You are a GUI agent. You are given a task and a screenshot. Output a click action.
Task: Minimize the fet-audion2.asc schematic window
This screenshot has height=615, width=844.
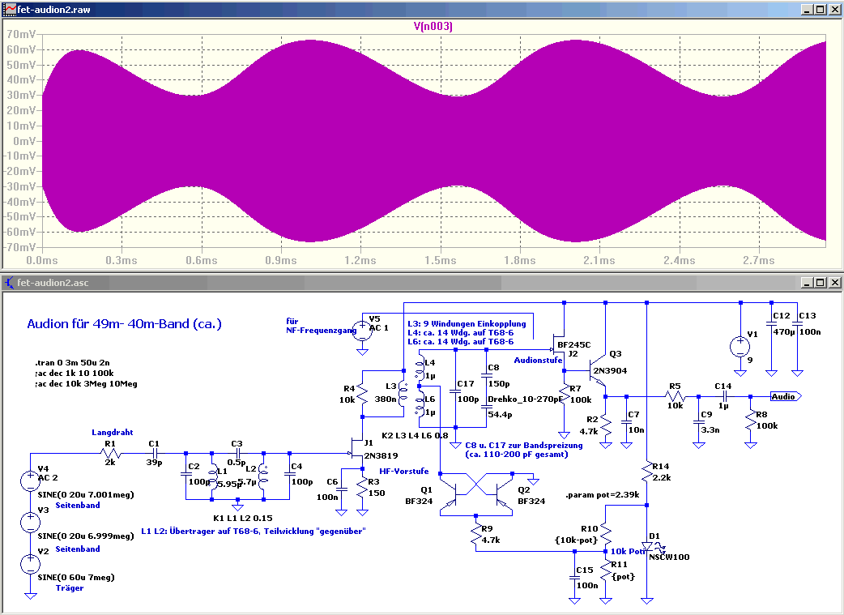(x=807, y=282)
